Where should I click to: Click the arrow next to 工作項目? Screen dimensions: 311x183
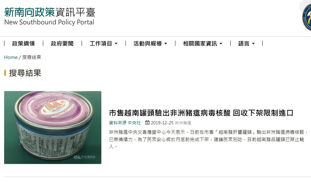click(116, 43)
